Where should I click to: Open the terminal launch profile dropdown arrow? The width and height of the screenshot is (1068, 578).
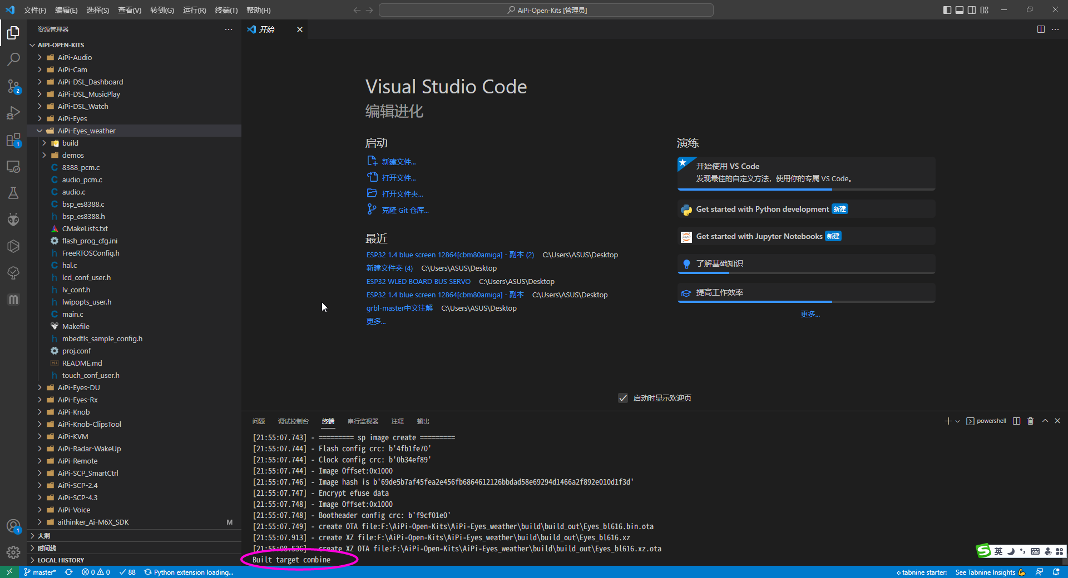click(x=958, y=421)
